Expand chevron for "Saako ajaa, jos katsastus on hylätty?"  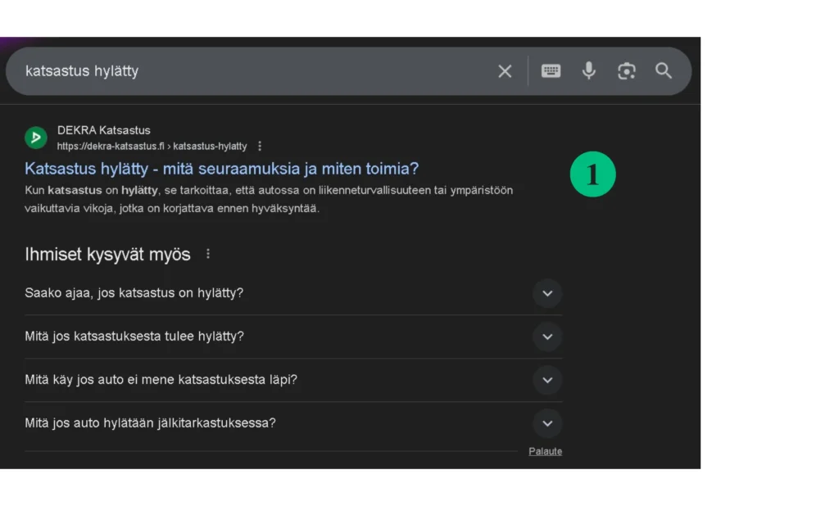(547, 293)
